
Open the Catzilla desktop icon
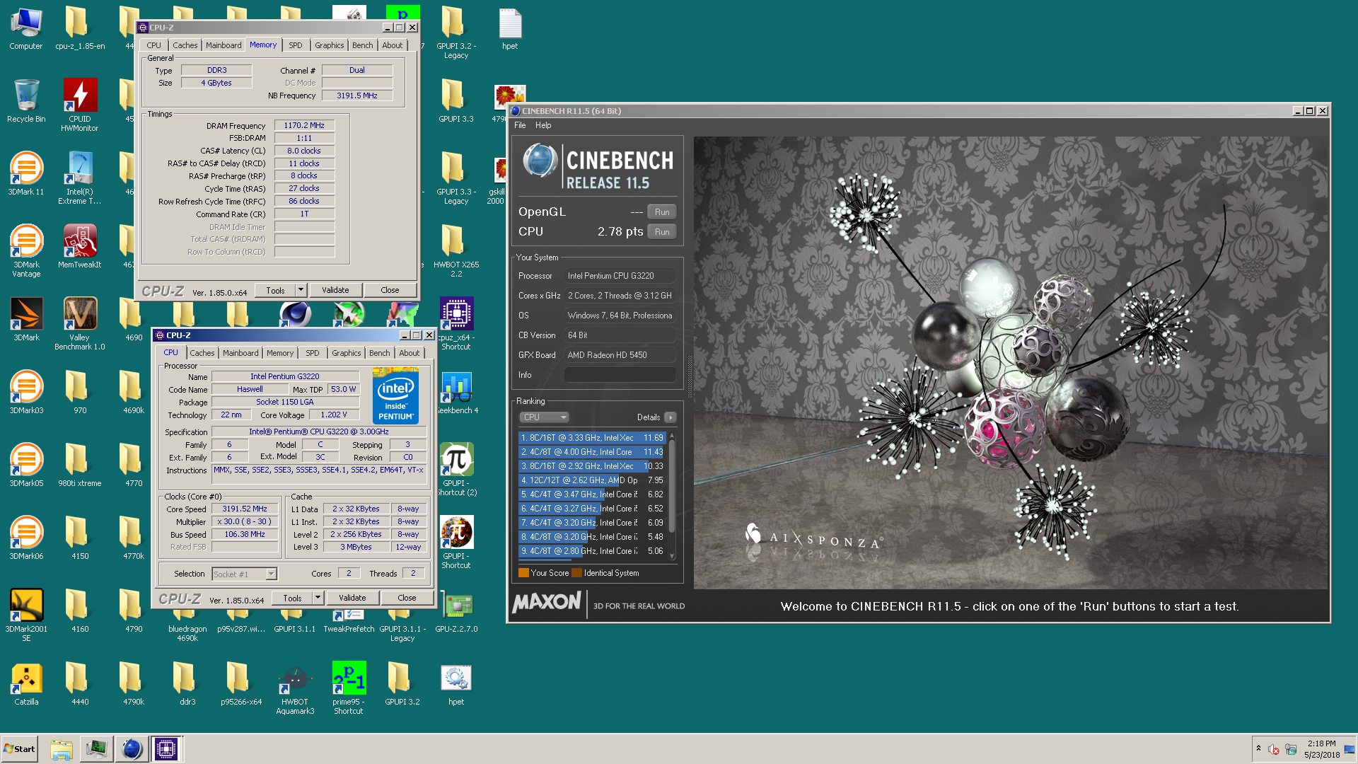(x=26, y=683)
